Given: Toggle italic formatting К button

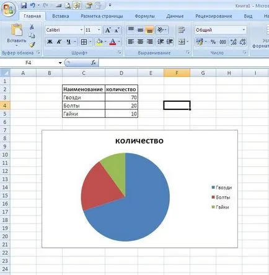Looking at the screenshot, I should [59, 42].
